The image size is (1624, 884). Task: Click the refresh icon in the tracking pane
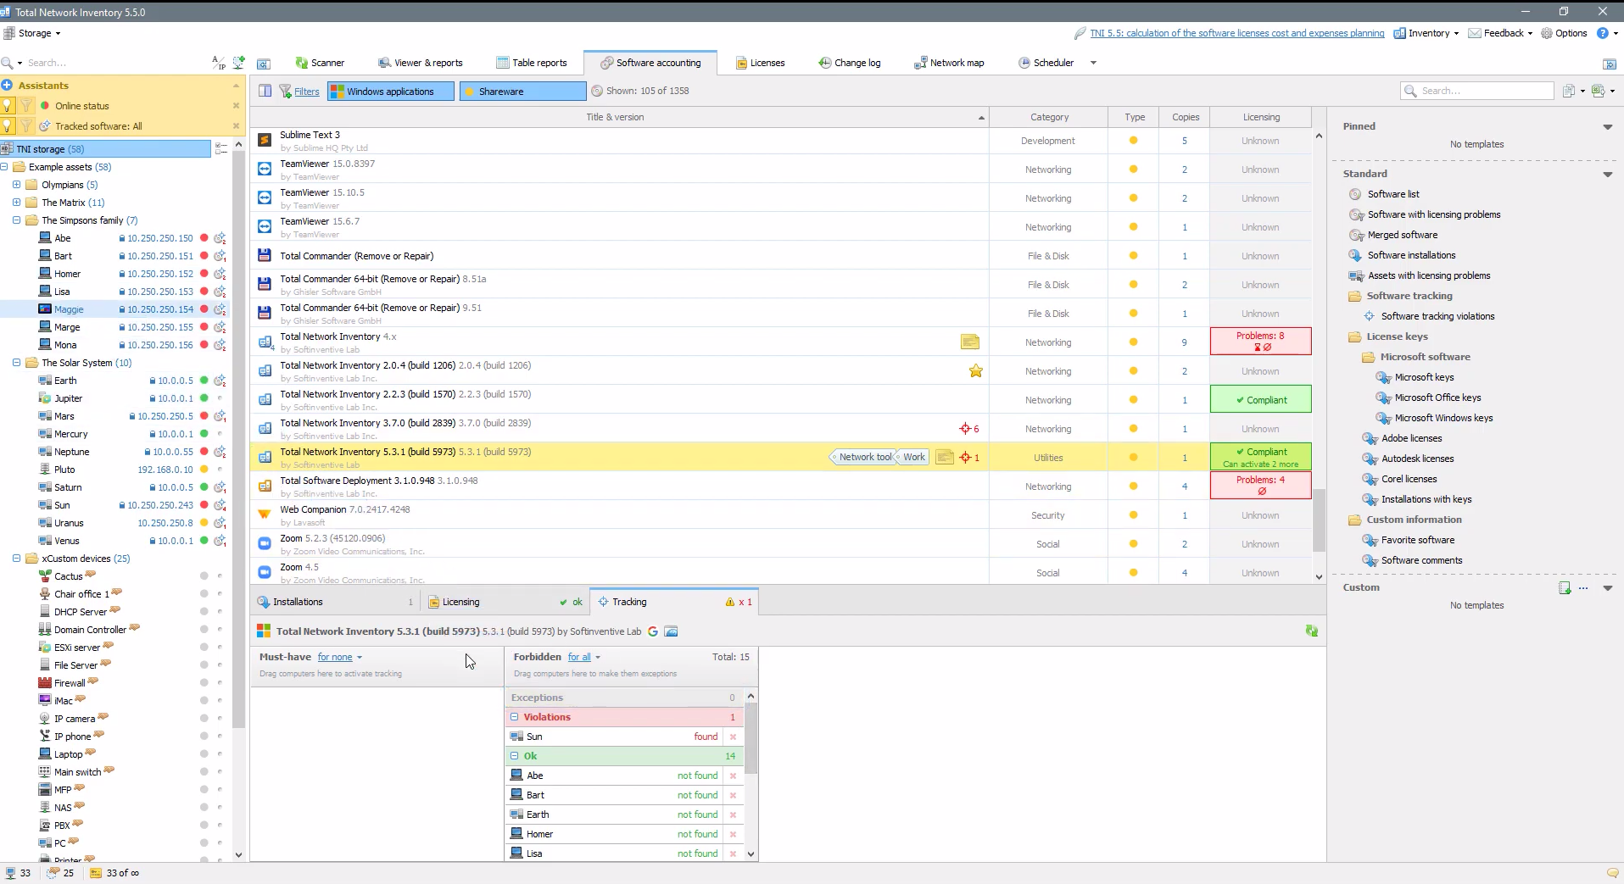(x=1312, y=631)
